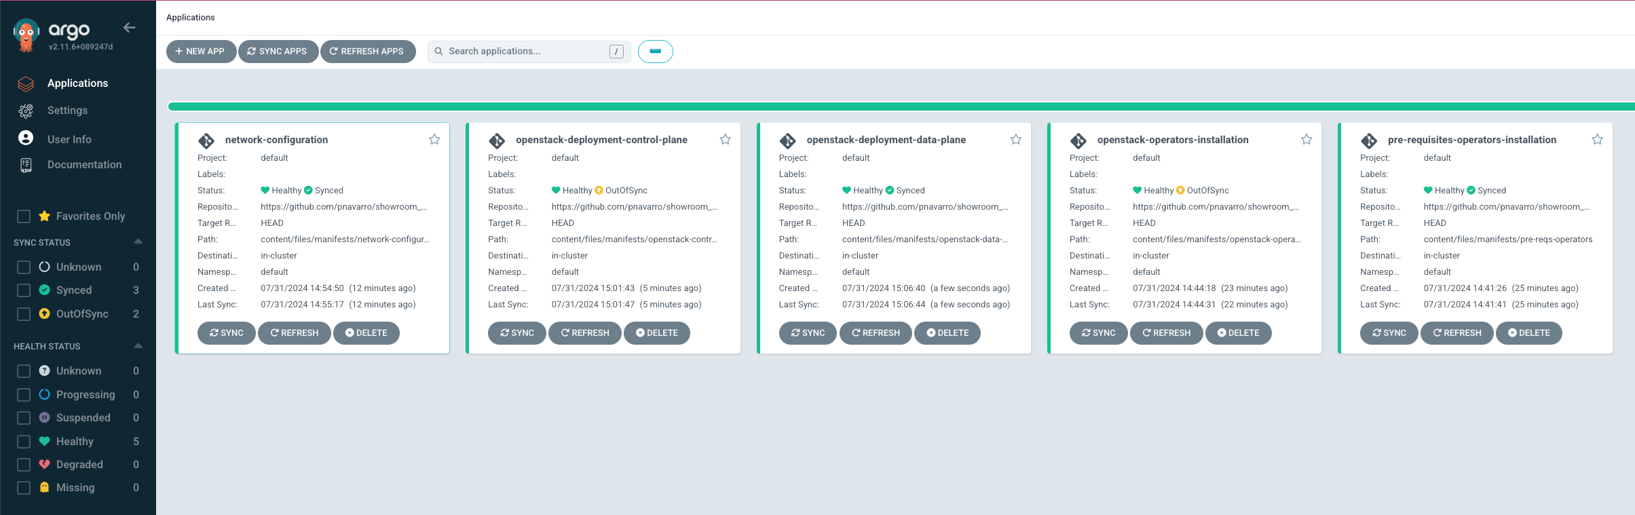Screen dimensions: 1635x515
Task: Click the slash shortcut hint in the search box
Action: [x=616, y=52]
